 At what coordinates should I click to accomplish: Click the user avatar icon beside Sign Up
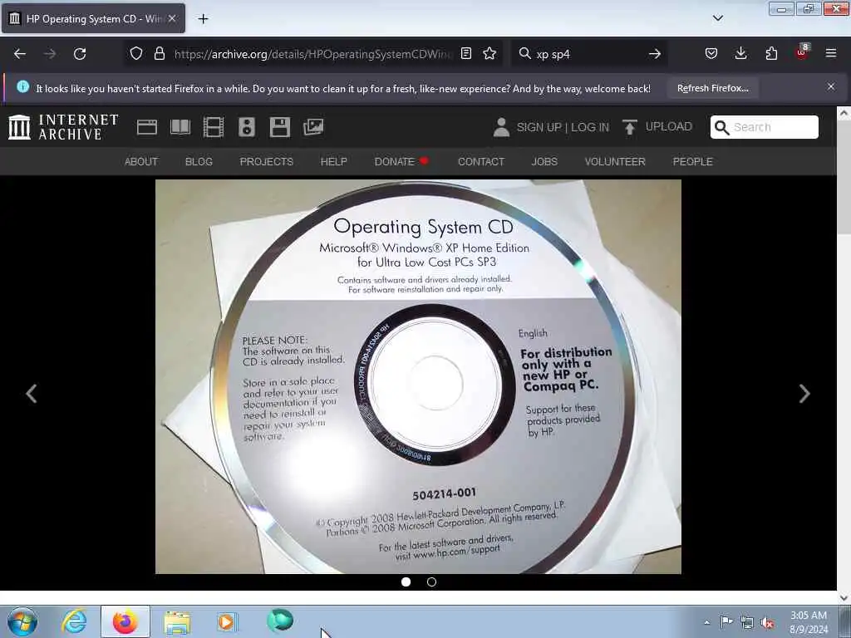501,127
